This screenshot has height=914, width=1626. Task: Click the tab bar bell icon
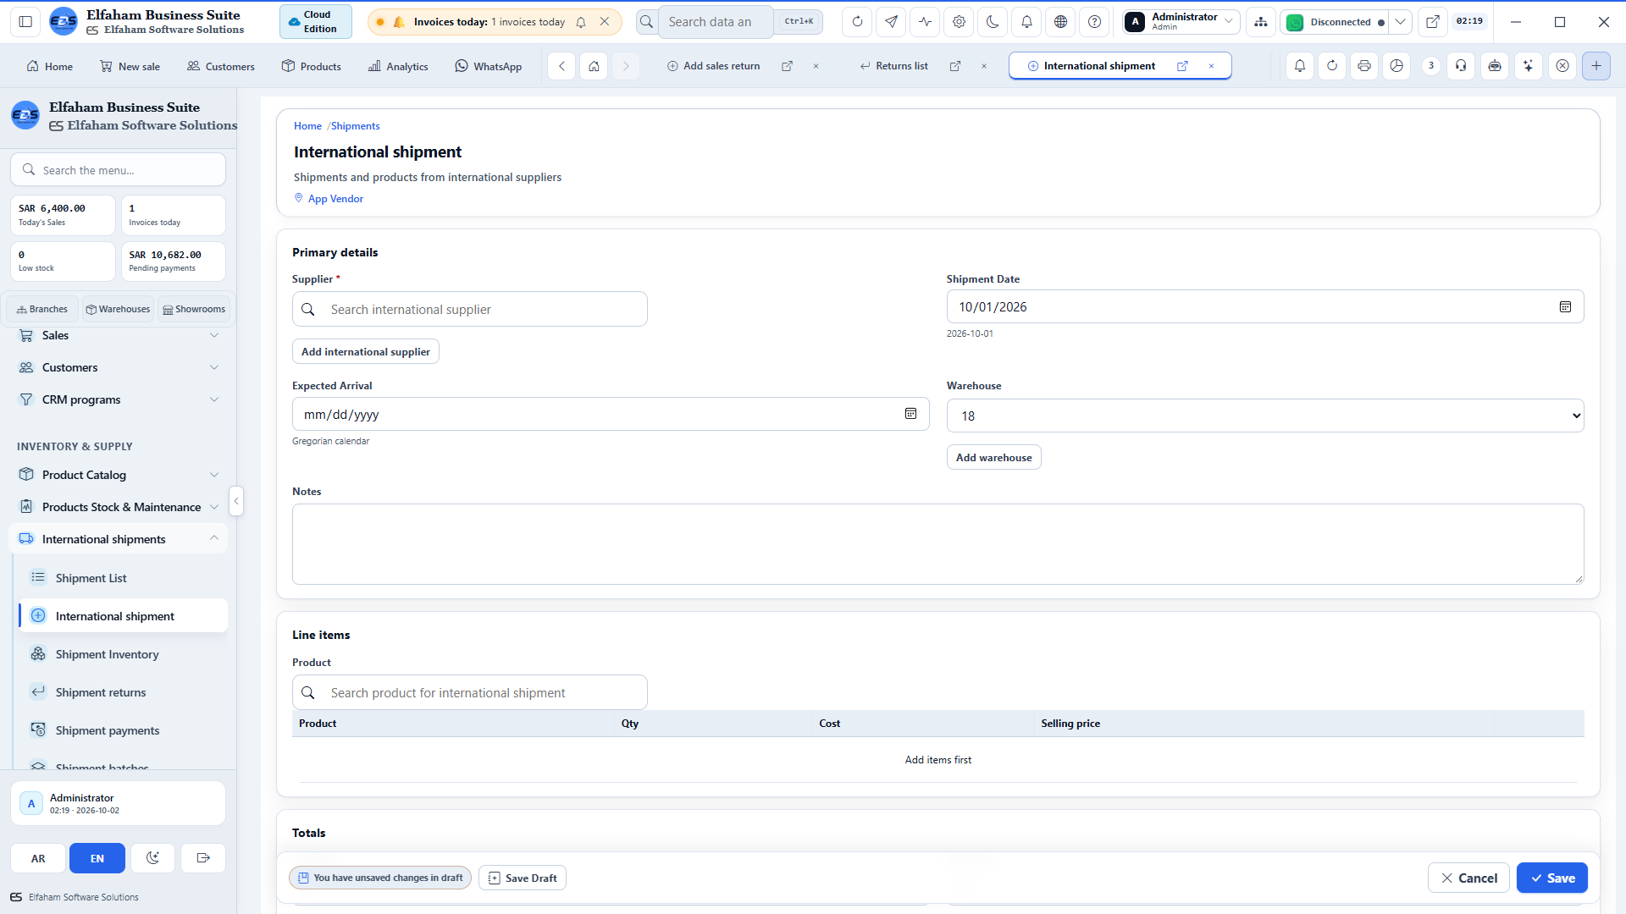click(1300, 66)
